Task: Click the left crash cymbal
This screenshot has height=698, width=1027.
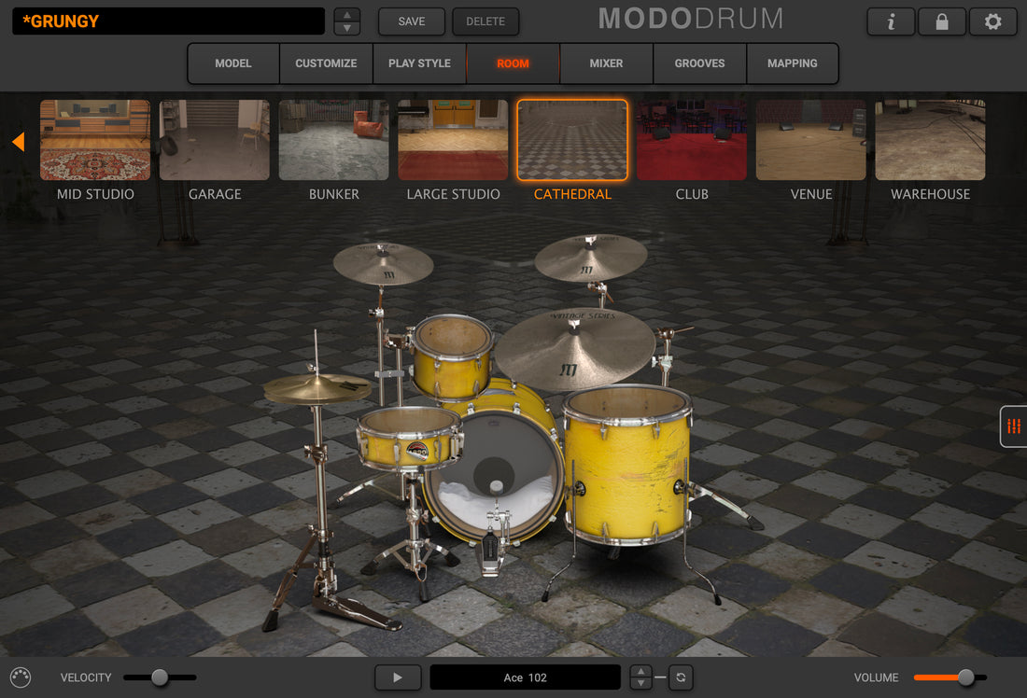Action: point(383,264)
